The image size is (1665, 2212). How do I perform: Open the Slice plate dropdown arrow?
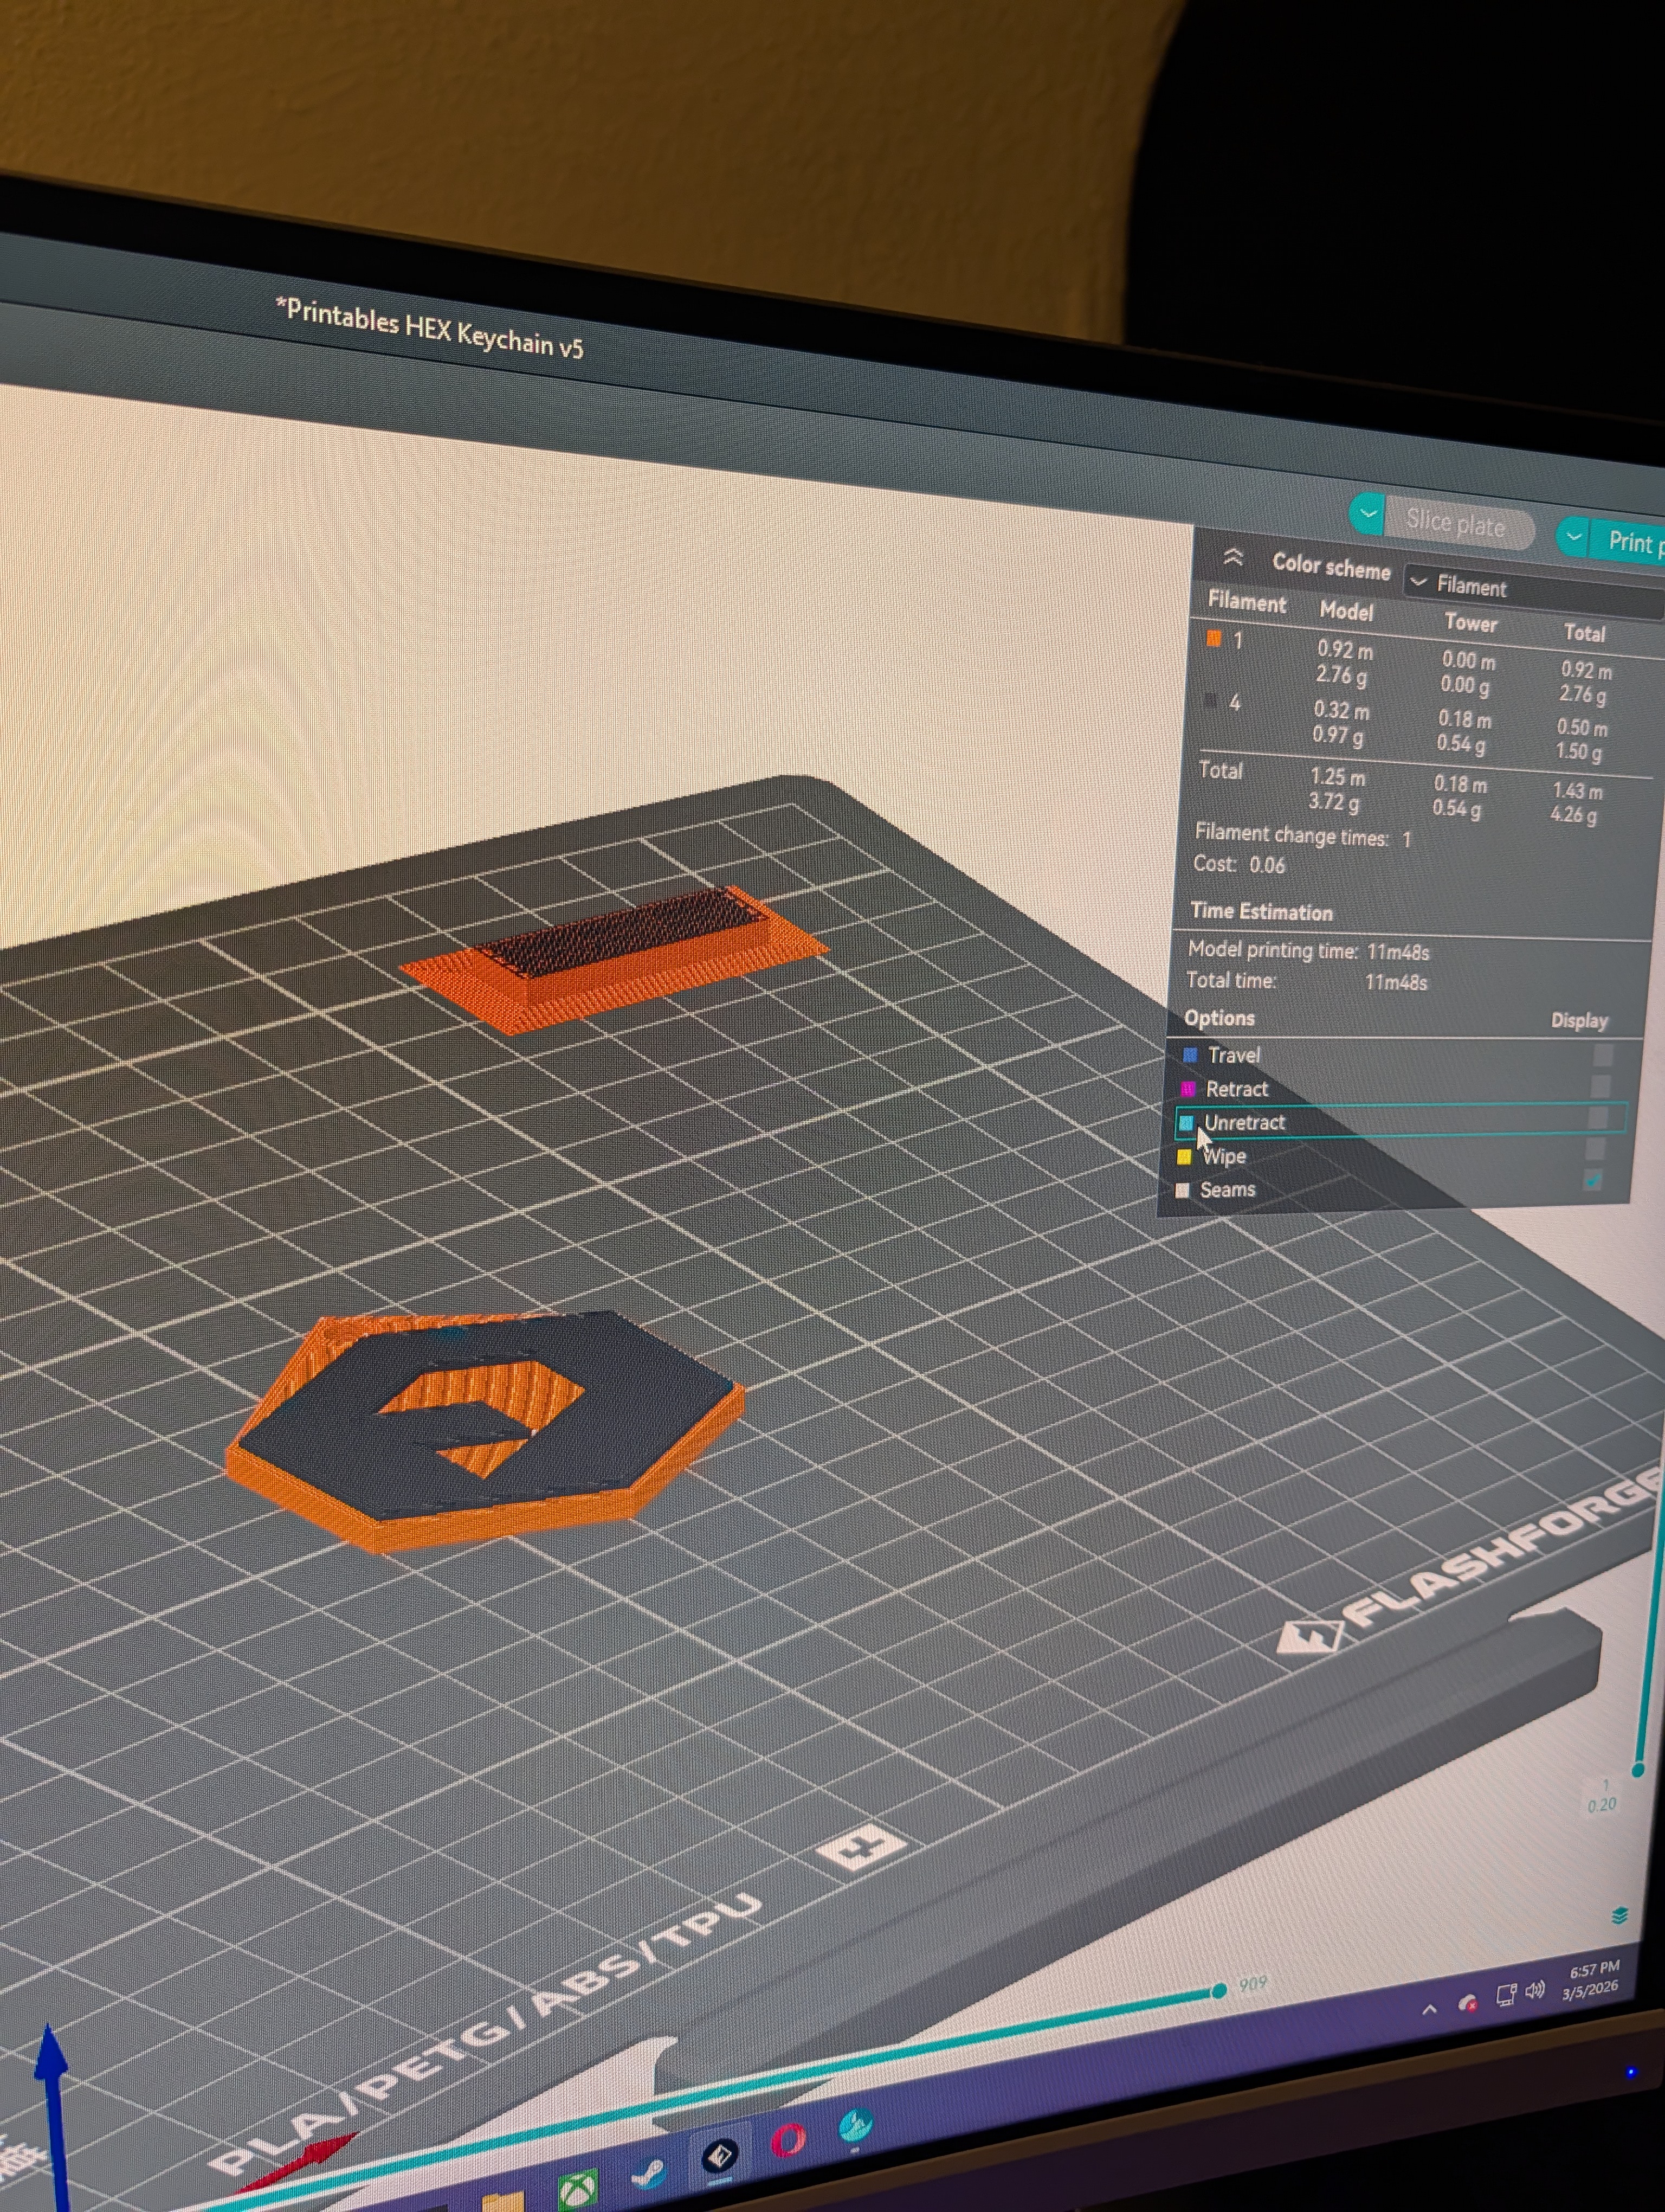click(1367, 514)
